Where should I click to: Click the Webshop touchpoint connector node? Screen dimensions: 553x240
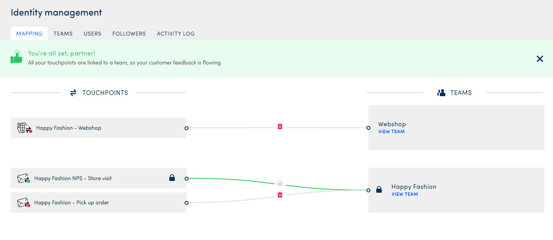(x=187, y=128)
